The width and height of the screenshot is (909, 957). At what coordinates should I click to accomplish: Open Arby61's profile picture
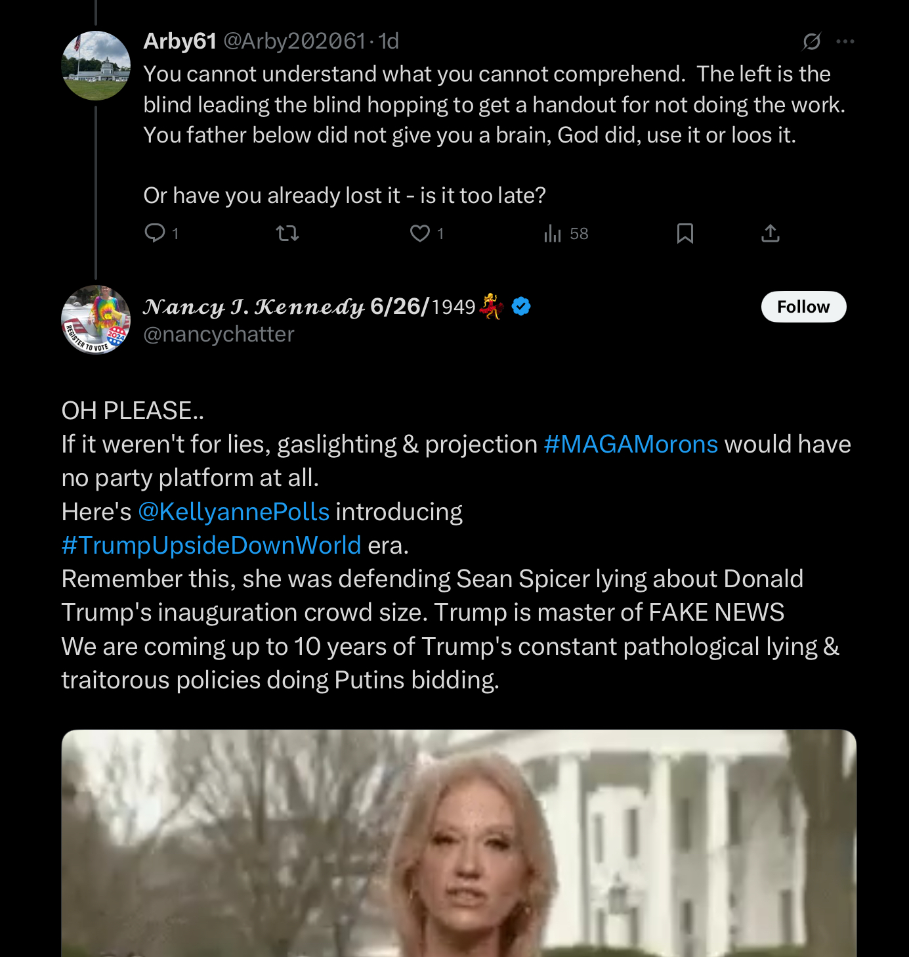coord(96,66)
